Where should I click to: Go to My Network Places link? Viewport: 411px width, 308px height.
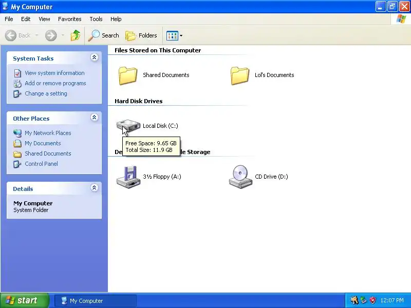(x=48, y=133)
